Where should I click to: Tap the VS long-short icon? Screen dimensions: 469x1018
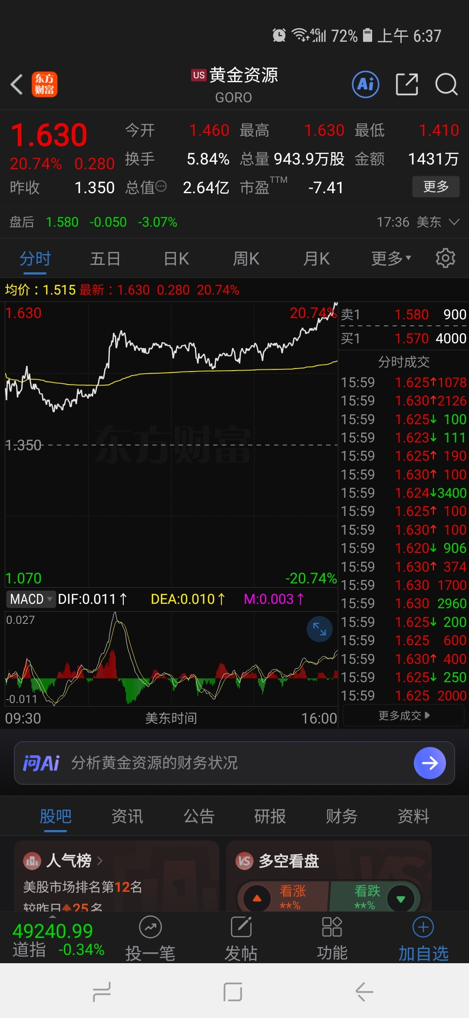(244, 861)
